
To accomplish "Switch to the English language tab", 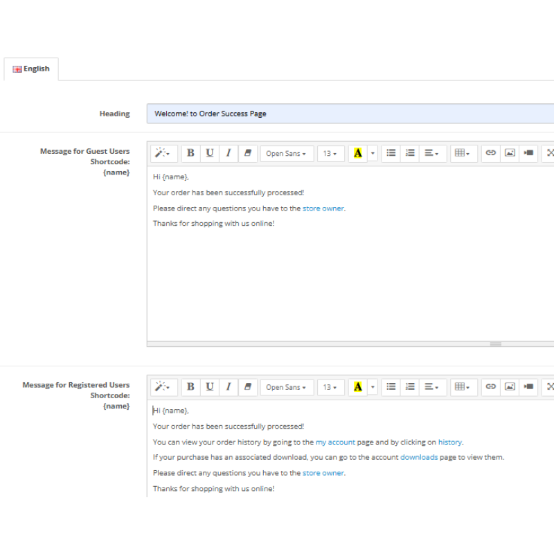I will click(32, 69).
